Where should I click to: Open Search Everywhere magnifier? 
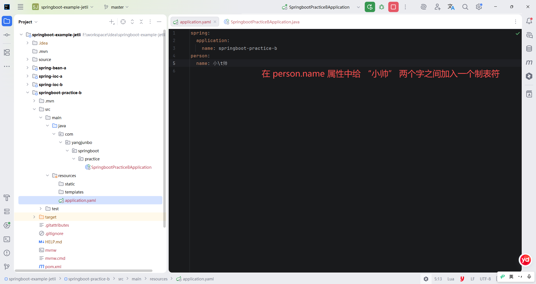465,7
